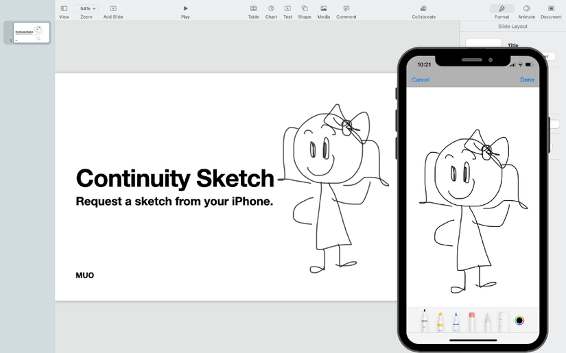Click the 'Request a sketch from your iPhone.' subtitle
The height and width of the screenshot is (353, 566).
(x=174, y=202)
